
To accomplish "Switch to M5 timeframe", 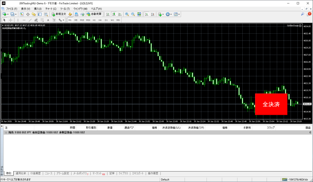I will click(76, 20).
